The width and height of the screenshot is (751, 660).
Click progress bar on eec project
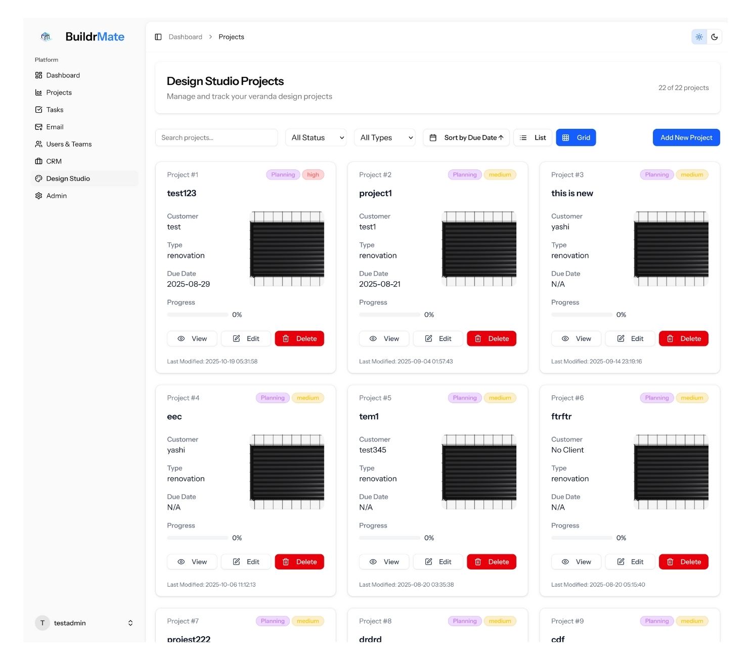(x=198, y=538)
